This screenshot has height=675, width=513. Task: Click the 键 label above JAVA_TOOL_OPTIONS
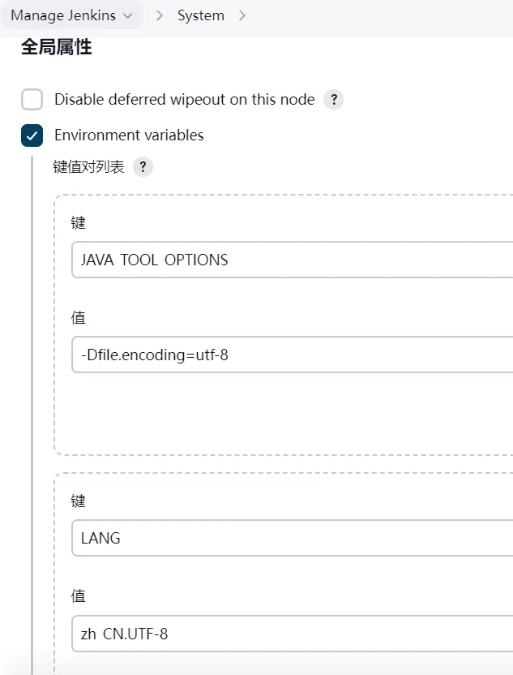tap(79, 223)
